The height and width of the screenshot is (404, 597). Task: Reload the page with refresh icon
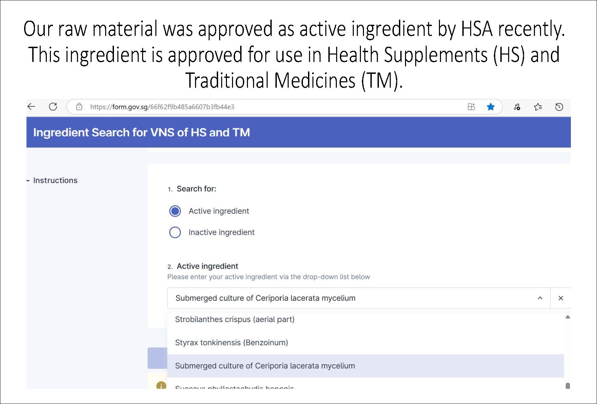tap(53, 107)
